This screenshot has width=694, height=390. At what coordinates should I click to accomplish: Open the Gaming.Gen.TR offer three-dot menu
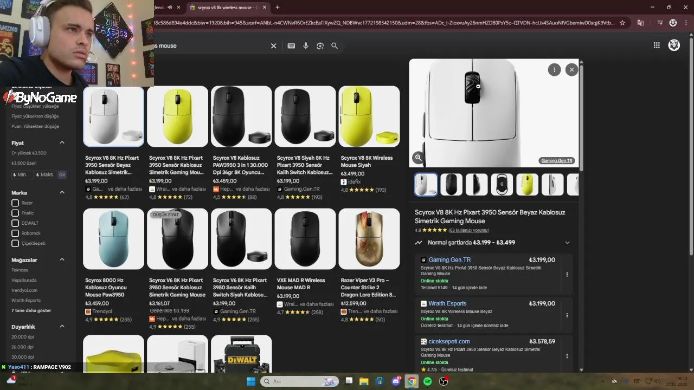coord(567,275)
